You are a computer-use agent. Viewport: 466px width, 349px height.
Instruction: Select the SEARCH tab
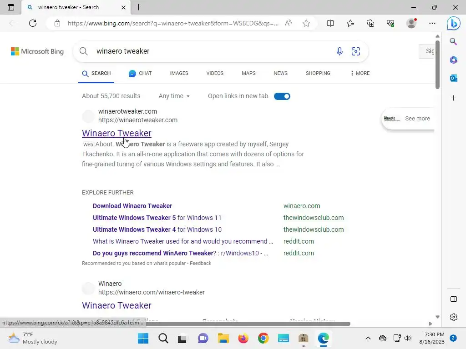click(96, 73)
